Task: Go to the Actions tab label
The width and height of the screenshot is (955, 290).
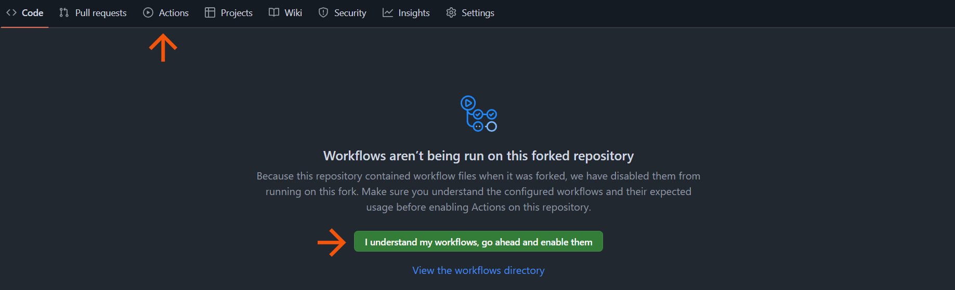Action: coord(174,13)
